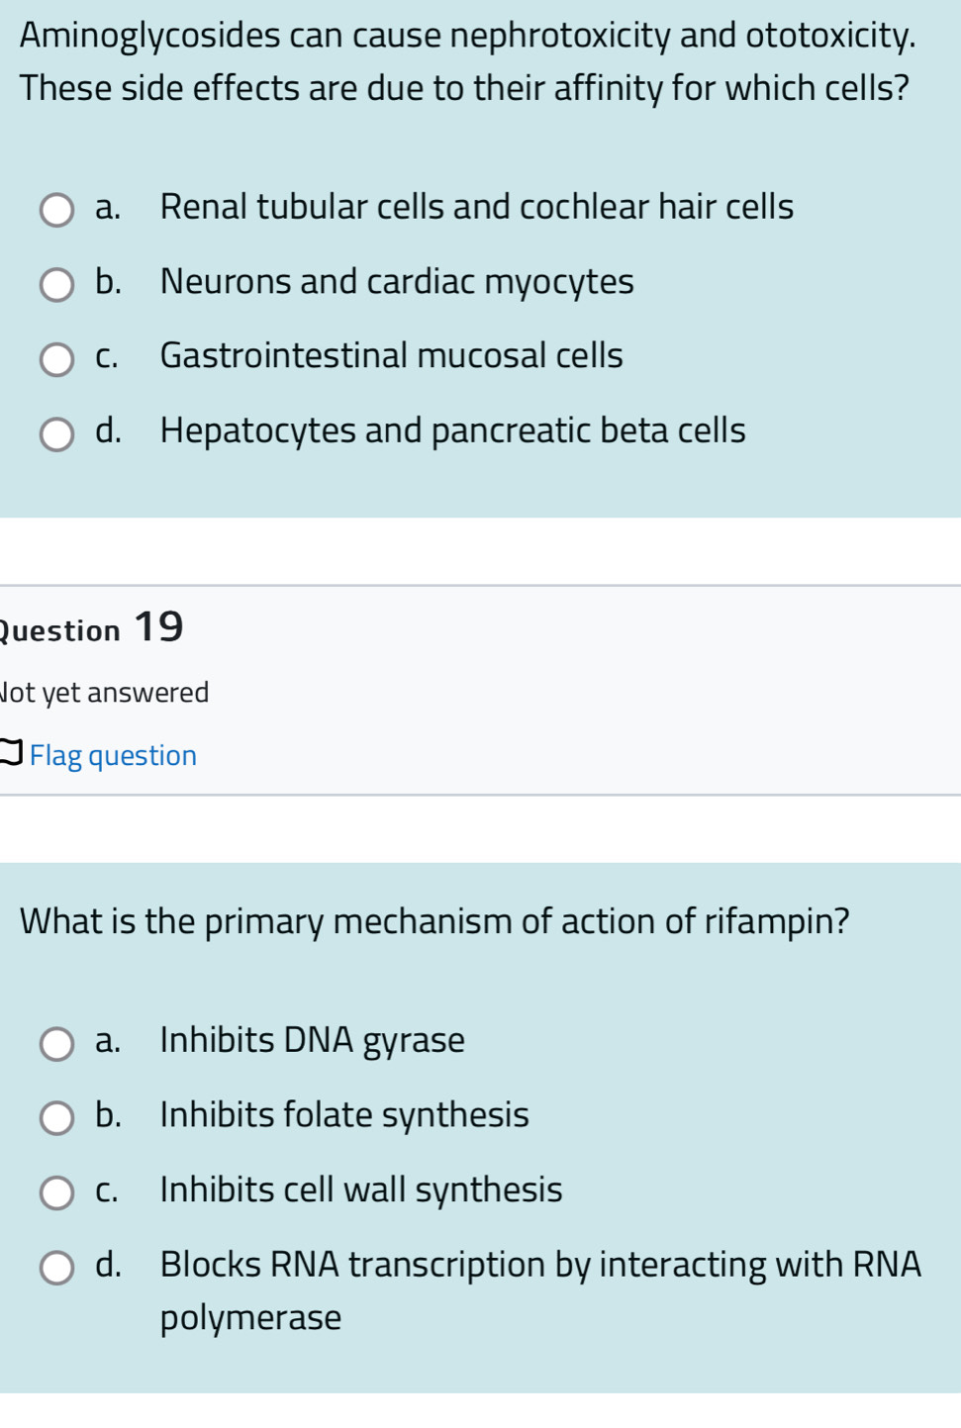Click the aminoglycosides side effects question text

[x=467, y=61]
